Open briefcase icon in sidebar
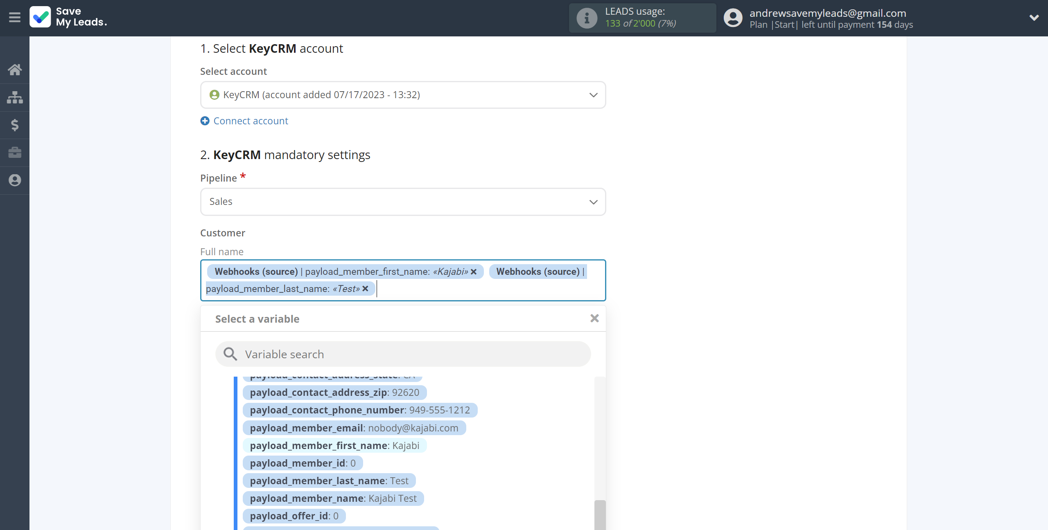The width and height of the screenshot is (1048, 530). pos(15,153)
